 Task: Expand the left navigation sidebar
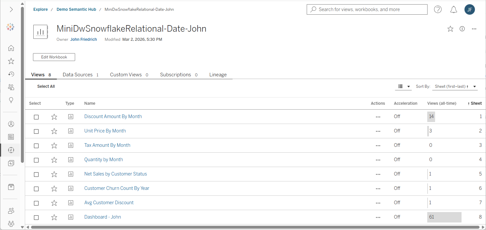(x=11, y=10)
